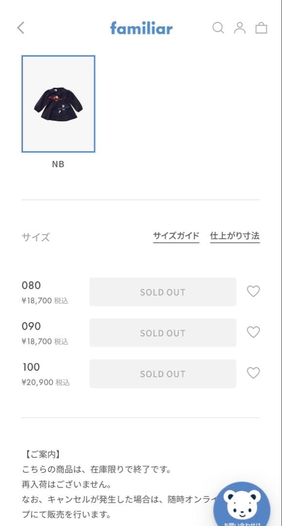Click the SOLD OUT button for size 090

coord(163,333)
